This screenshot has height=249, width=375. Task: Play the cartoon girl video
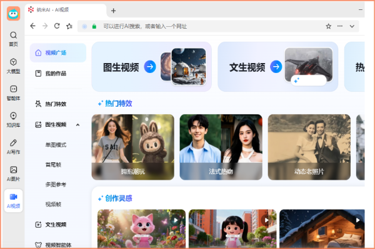[266, 220]
